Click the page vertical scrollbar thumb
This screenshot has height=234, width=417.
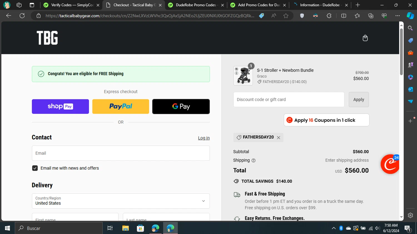coord(401,51)
